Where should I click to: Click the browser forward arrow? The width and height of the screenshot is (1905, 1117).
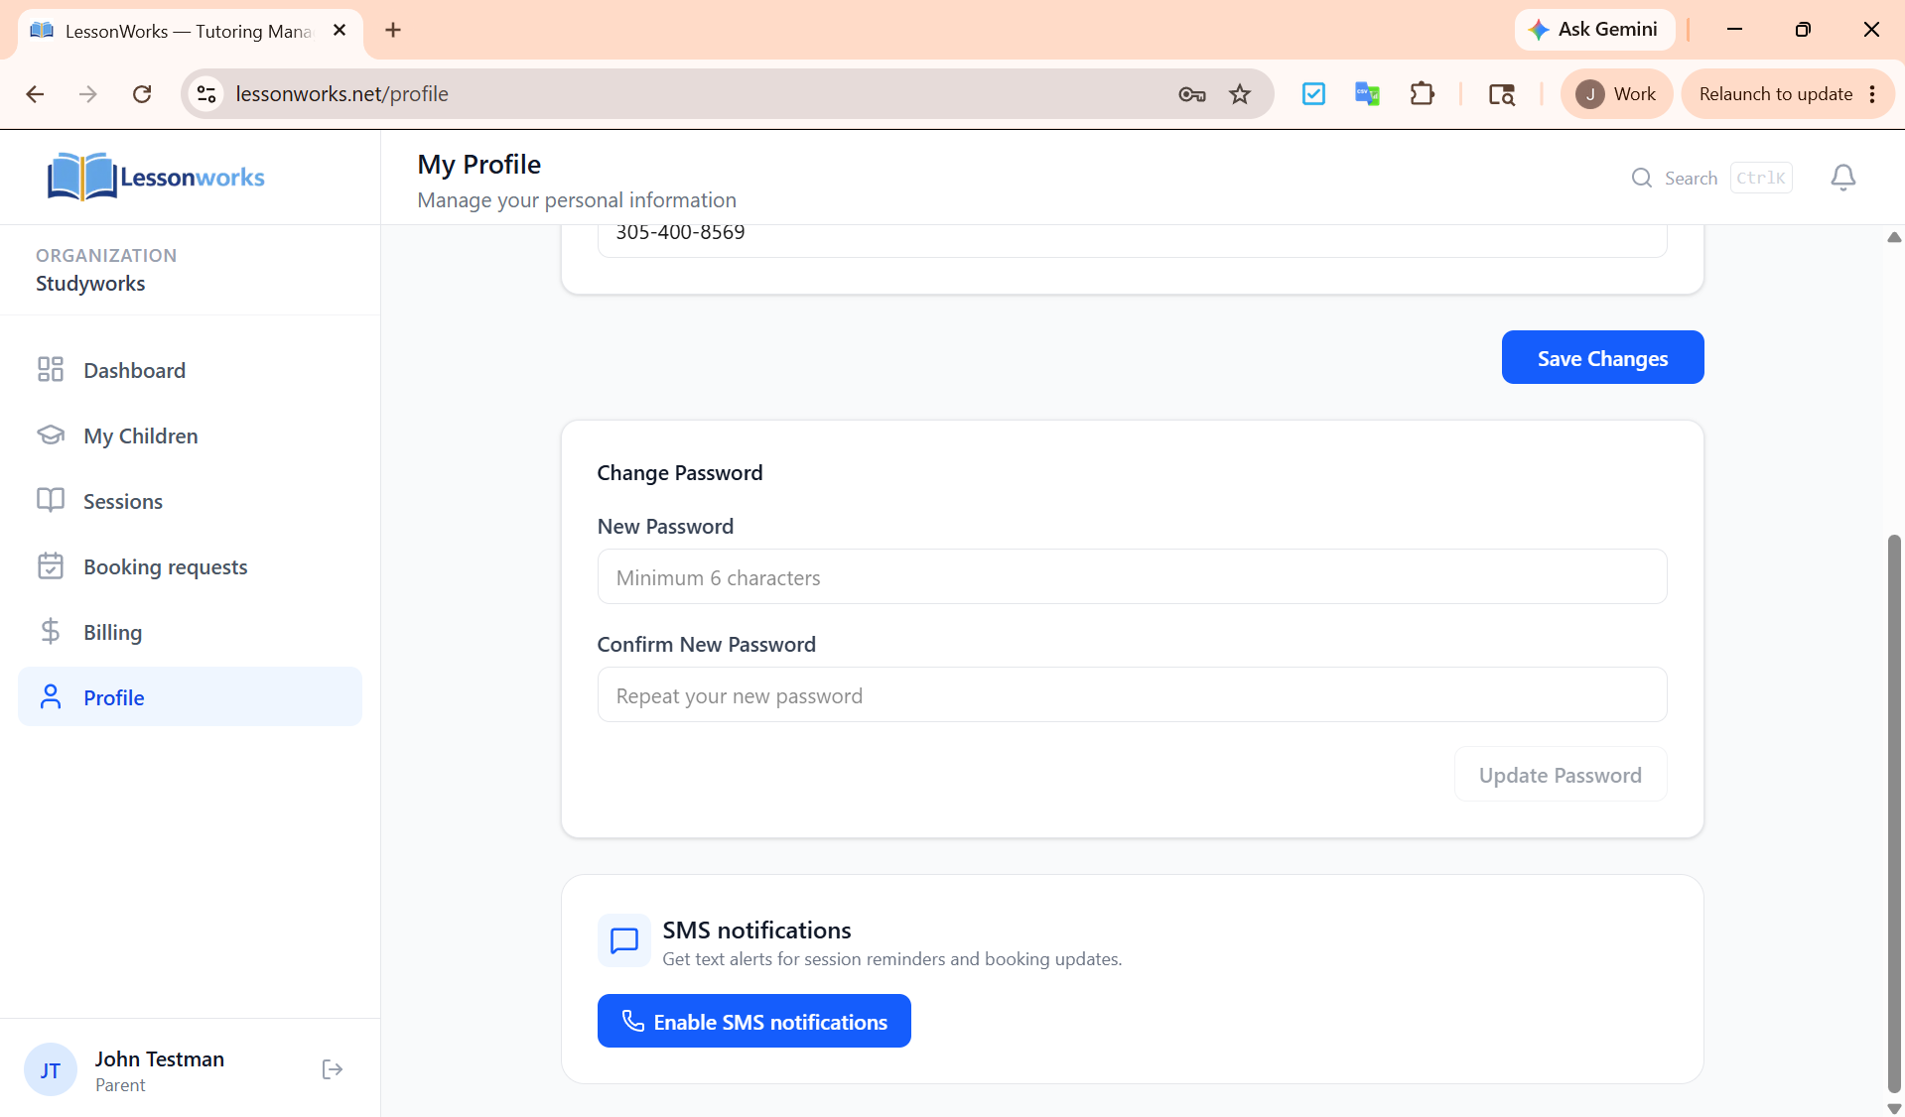(x=88, y=94)
